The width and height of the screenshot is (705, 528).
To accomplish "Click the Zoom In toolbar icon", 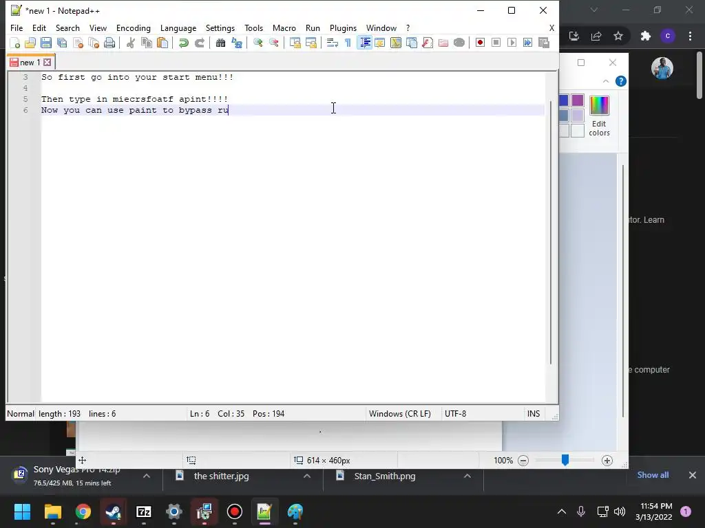I will pos(258,43).
